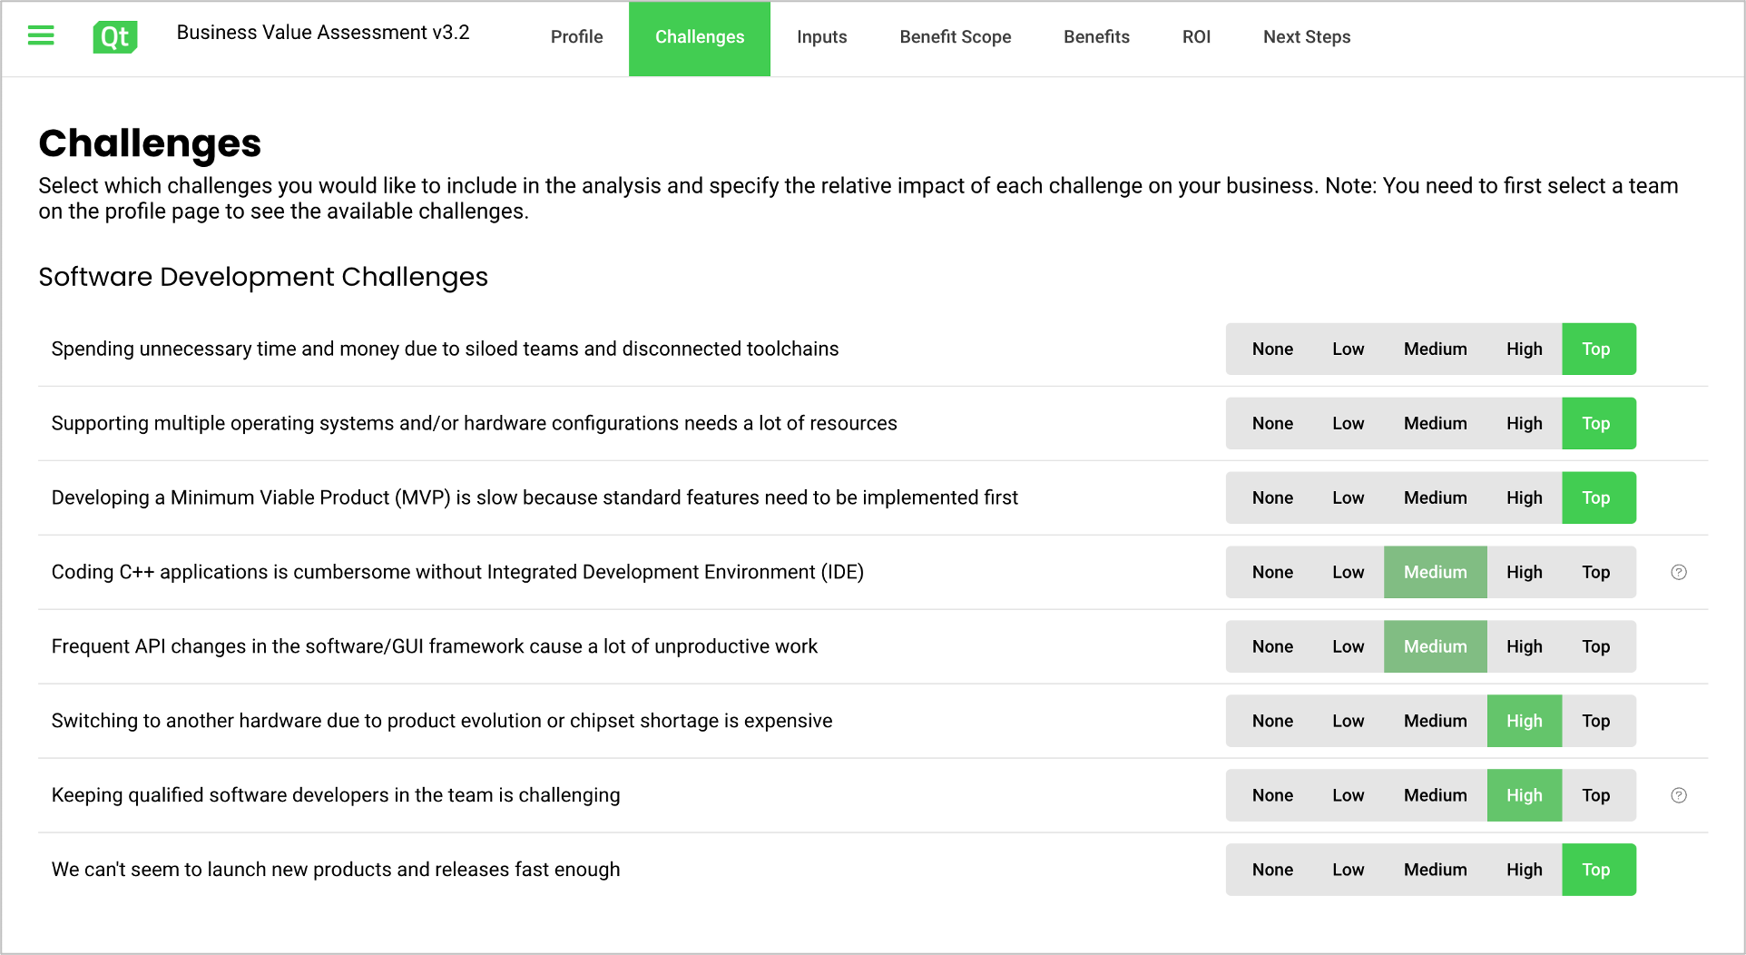Image resolution: width=1746 pixels, height=955 pixels.
Task: Select the Benefits tab
Action: tap(1096, 37)
